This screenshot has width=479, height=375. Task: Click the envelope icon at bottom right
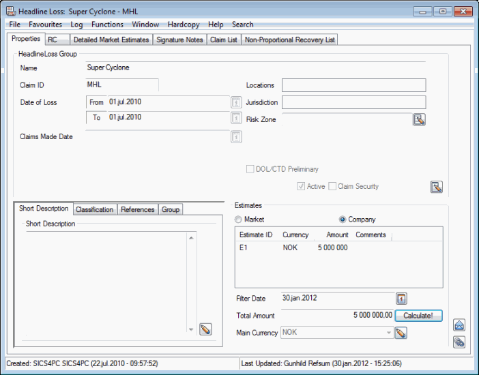(x=459, y=325)
